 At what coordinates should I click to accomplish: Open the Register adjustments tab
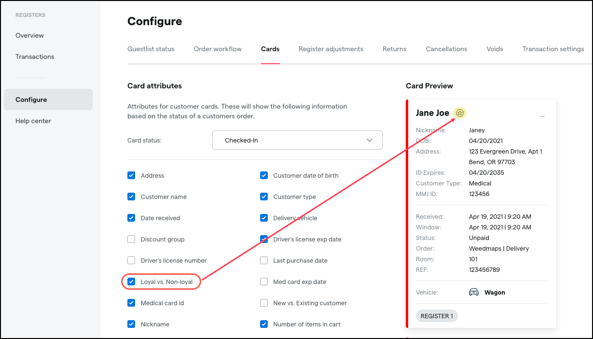tap(331, 49)
